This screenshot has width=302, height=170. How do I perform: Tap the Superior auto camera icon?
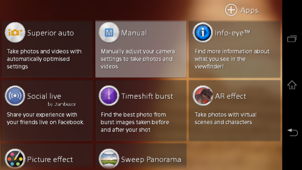tap(15, 32)
